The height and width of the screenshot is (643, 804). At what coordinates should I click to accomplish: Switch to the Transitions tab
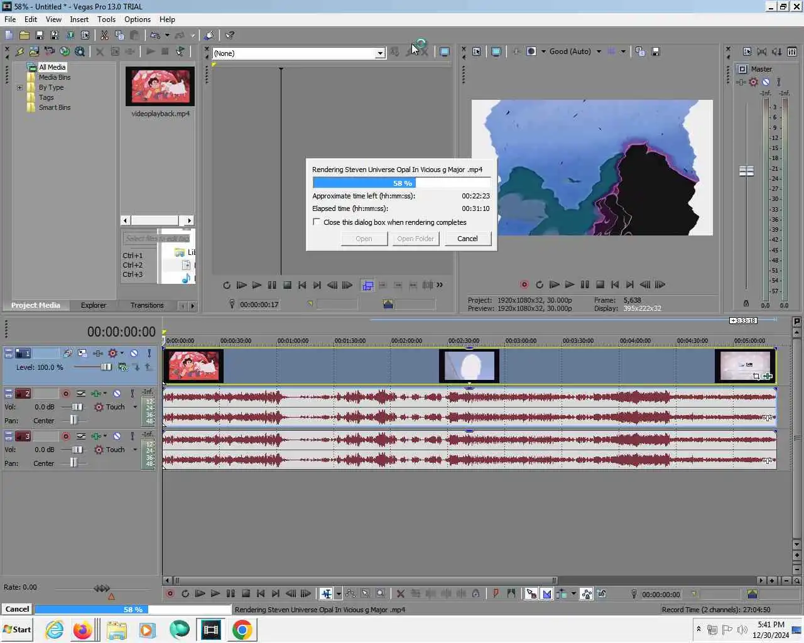(x=147, y=305)
